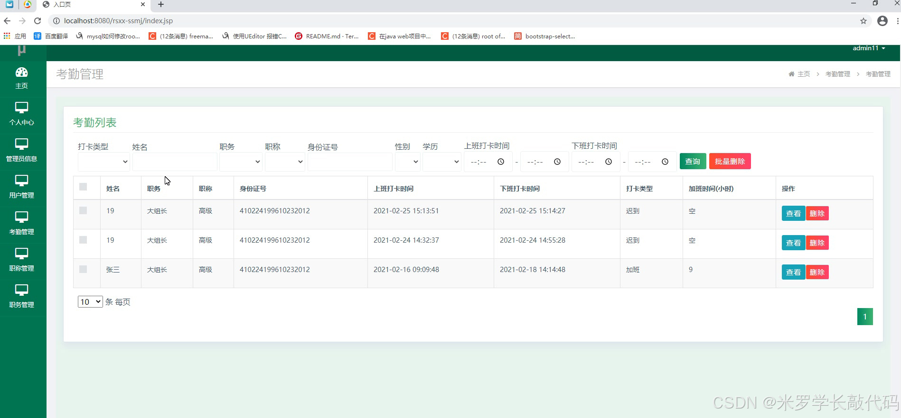The width and height of the screenshot is (901, 418).
Task: Expand the 职务 filter dropdown
Action: (x=241, y=162)
